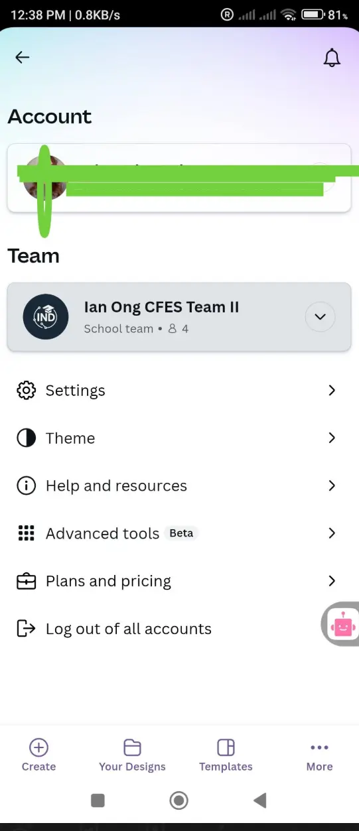Tap the back arrow icon

(x=23, y=58)
